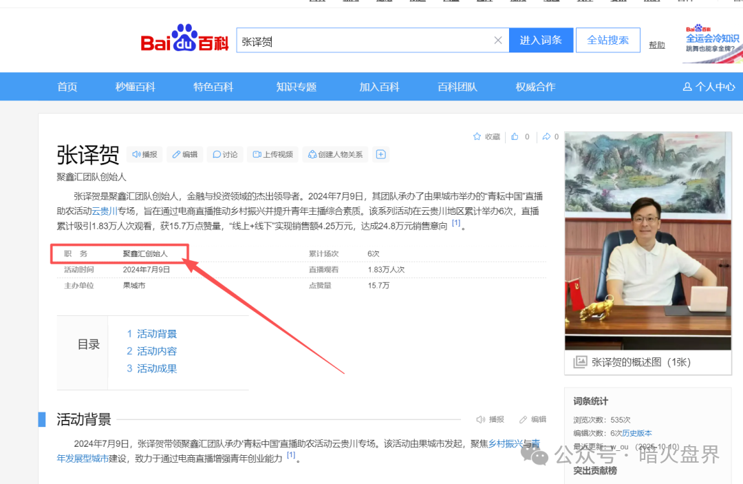Switch to the 秒懂百科 navigation tab
Screen dimensions: 743x484
tap(135, 86)
